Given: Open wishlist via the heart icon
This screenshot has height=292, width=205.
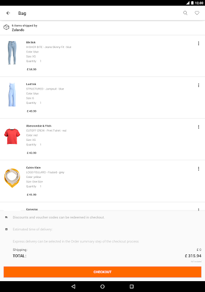Looking at the screenshot, I should click(x=197, y=13).
